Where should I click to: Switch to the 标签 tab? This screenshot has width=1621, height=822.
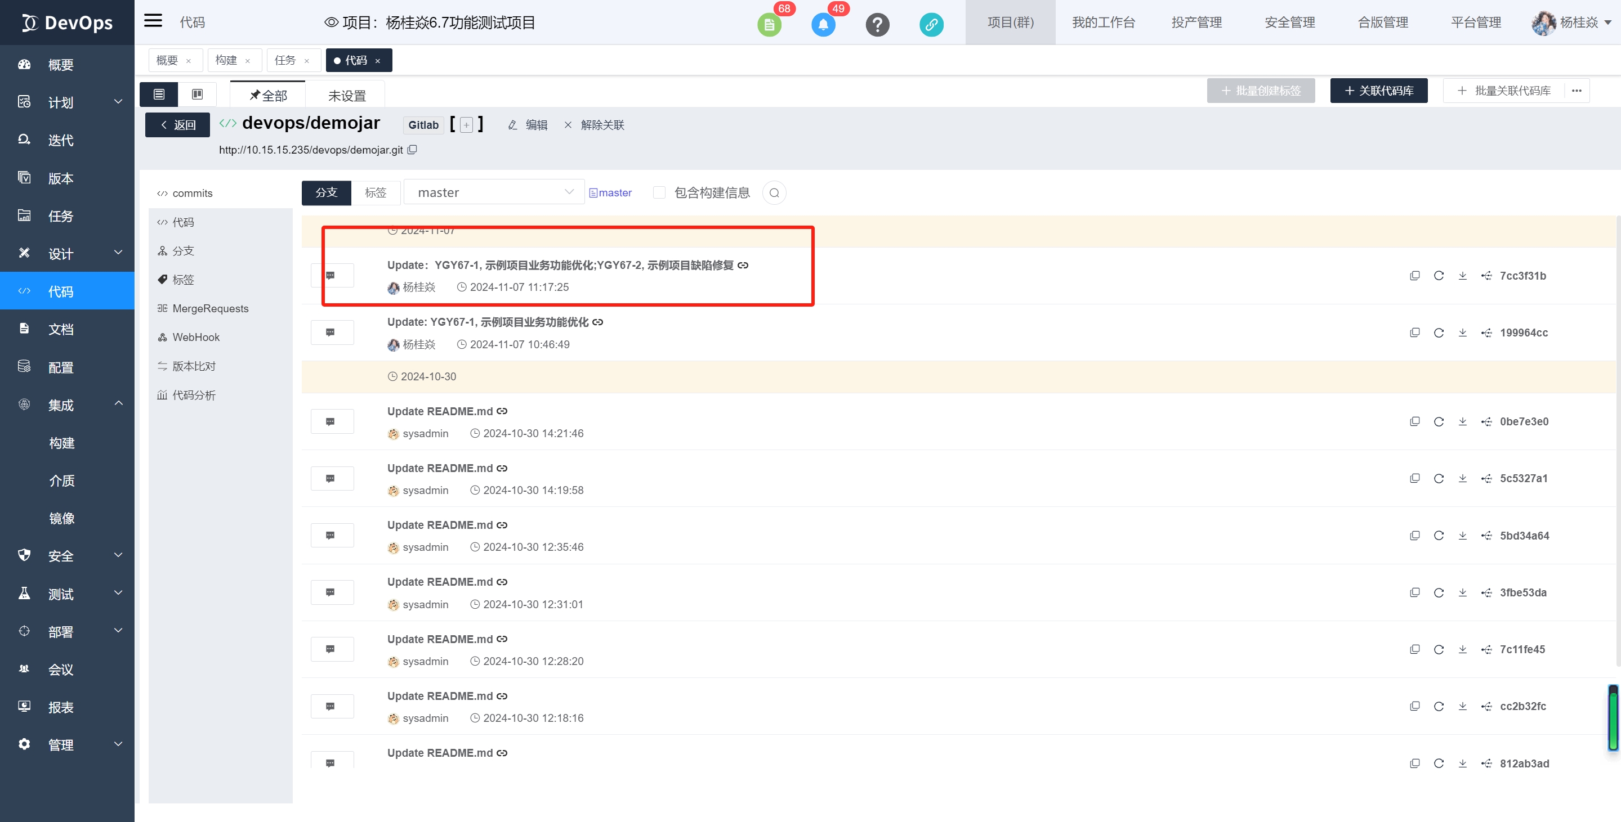tap(376, 192)
